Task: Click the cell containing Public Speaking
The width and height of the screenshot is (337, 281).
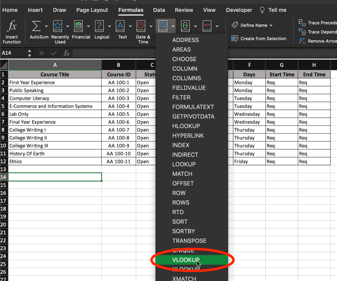Action: tap(55, 90)
